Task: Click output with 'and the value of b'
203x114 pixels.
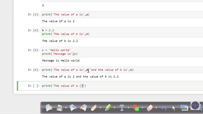Action: coord(80,77)
